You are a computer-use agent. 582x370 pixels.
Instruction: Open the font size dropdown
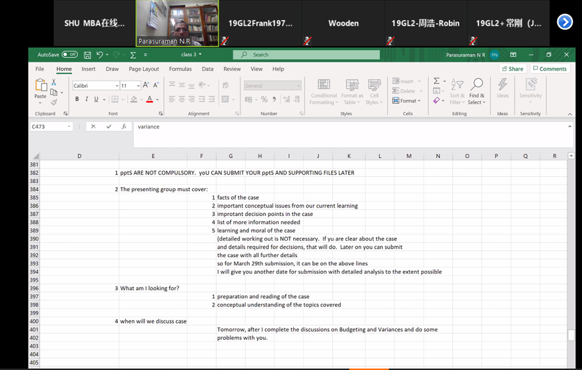(139, 86)
